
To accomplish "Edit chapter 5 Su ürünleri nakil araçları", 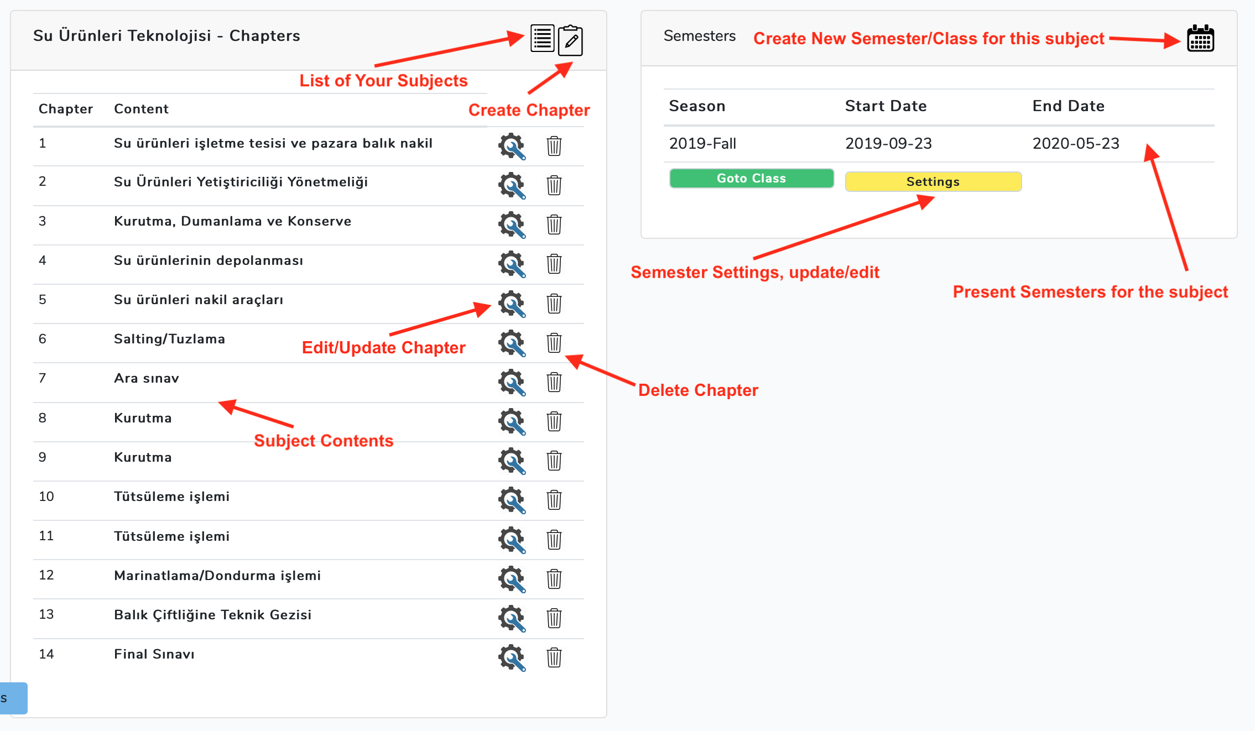I will [x=512, y=304].
